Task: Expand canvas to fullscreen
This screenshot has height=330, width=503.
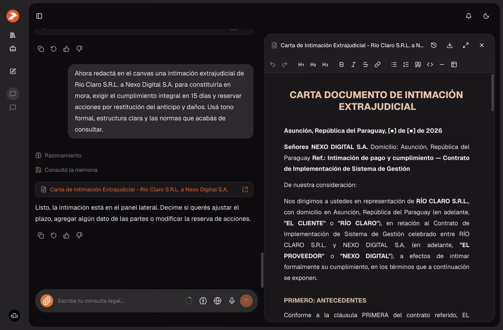Action: [x=466, y=45]
